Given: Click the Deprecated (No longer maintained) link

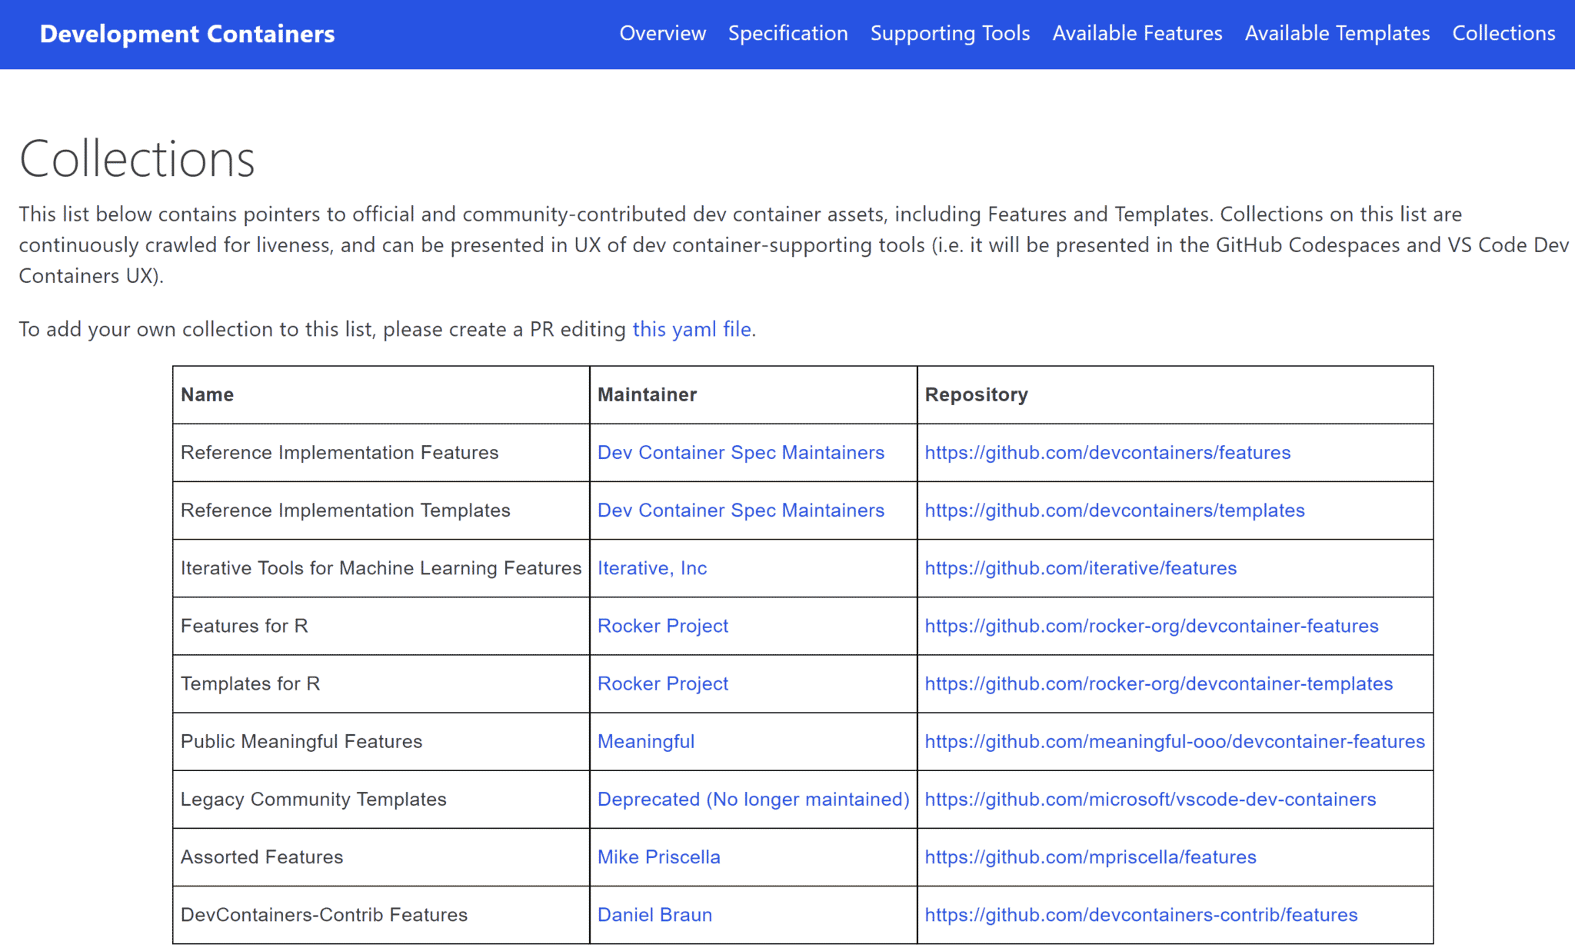Looking at the screenshot, I should 753,799.
